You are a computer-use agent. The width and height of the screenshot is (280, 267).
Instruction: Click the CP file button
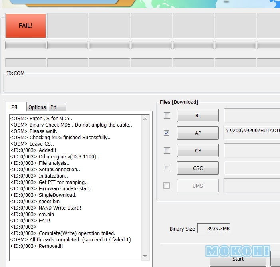(x=198, y=150)
